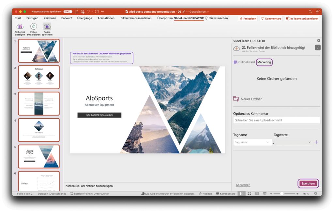Fit slide to window icon

[315, 194]
